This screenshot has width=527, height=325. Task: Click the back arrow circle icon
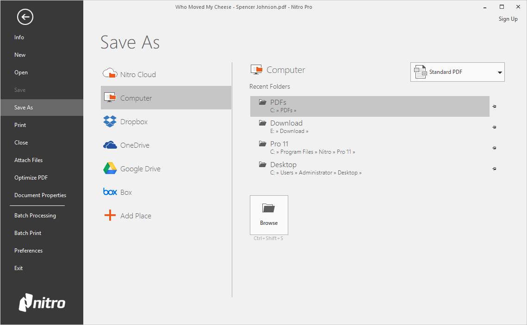point(25,17)
